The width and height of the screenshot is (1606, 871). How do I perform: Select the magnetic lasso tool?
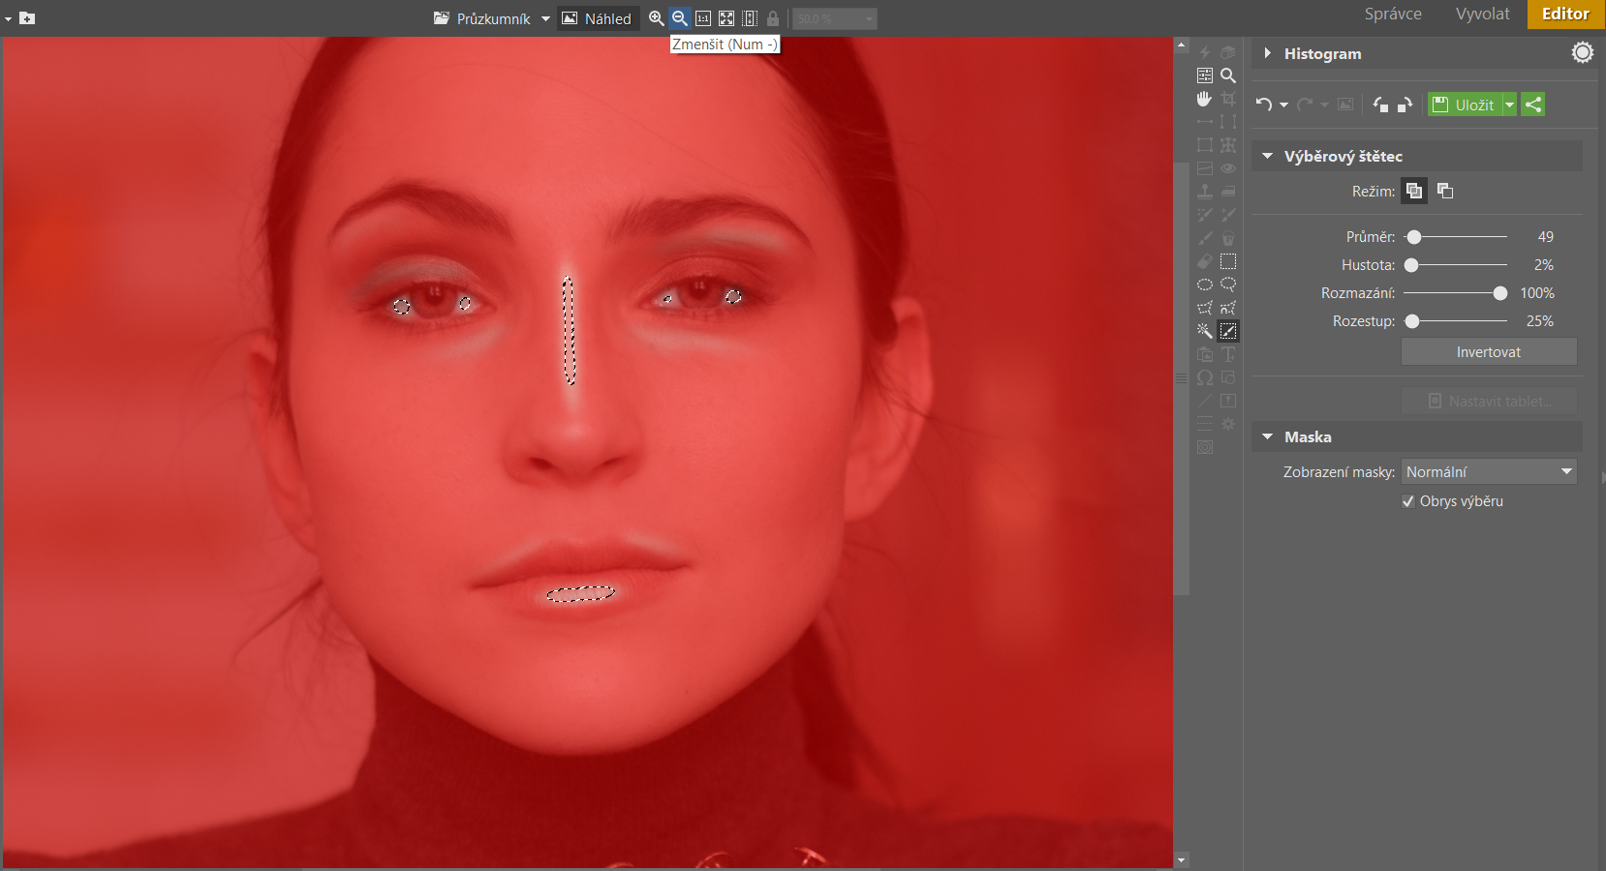[1228, 308]
